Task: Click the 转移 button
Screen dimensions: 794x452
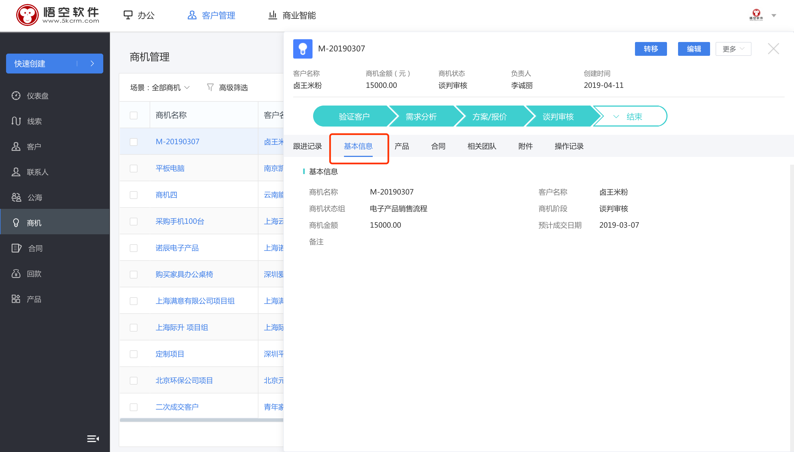Action: coord(651,49)
